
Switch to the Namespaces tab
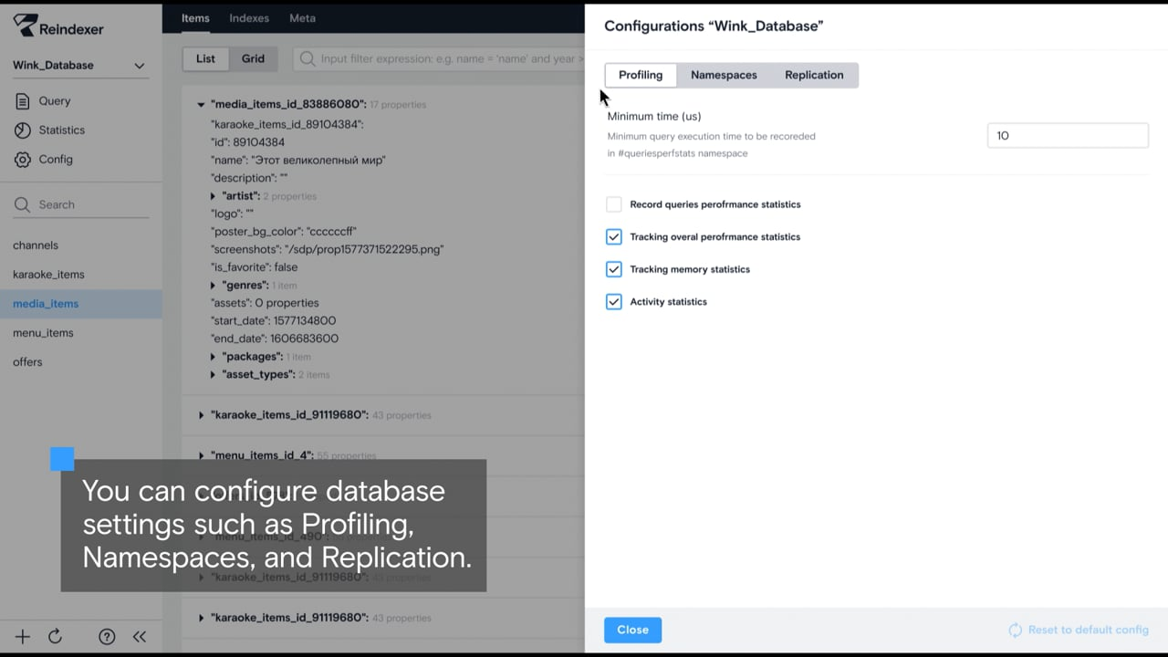point(724,75)
